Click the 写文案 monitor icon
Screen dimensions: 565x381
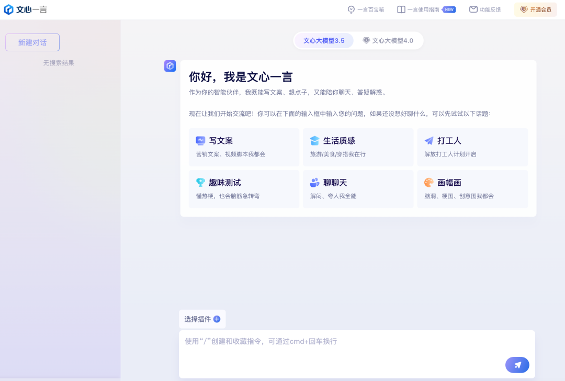pyautogui.click(x=200, y=141)
